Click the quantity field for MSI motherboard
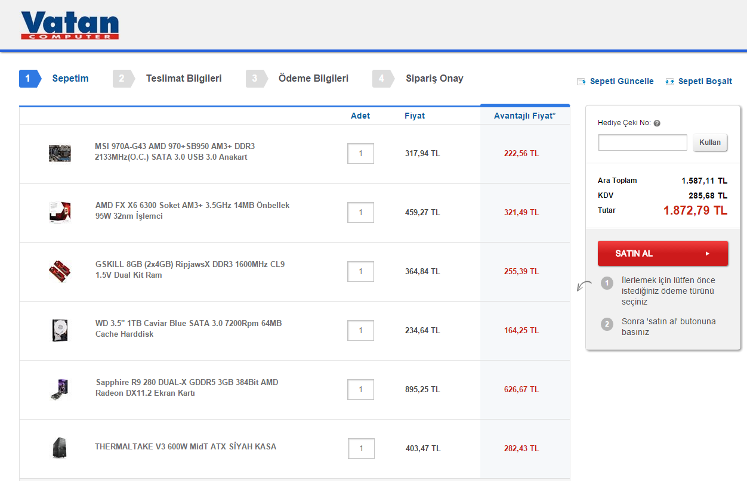Viewport: 747px width, 481px height. [x=360, y=153]
